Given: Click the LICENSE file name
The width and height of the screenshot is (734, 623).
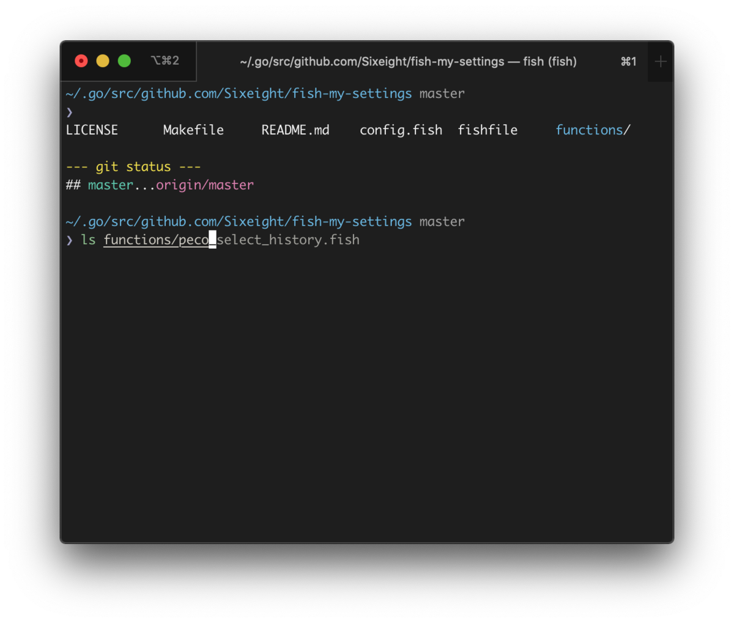Looking at the screenshot, I should (x=92, y=130).
